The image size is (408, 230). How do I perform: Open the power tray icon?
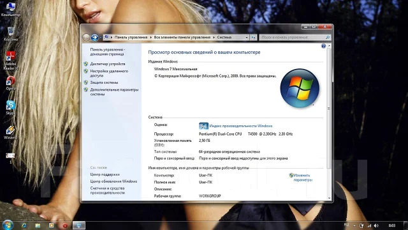361,226
